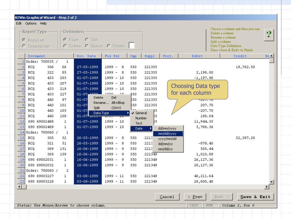This screenshot has width=291, height=218.
Task: Click document cell '690 69003227'
Action: point(41,176)
